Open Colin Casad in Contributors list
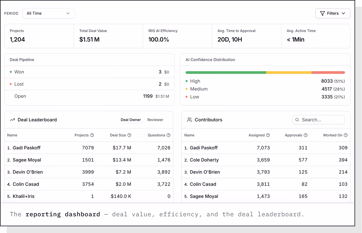 [x=203, y=184]
